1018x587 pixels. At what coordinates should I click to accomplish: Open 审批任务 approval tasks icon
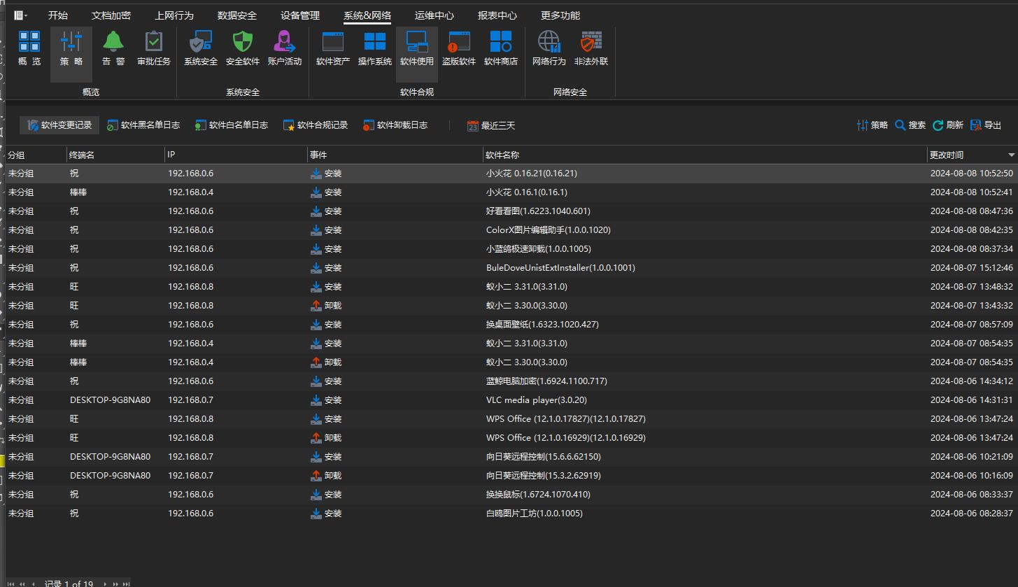154,48
